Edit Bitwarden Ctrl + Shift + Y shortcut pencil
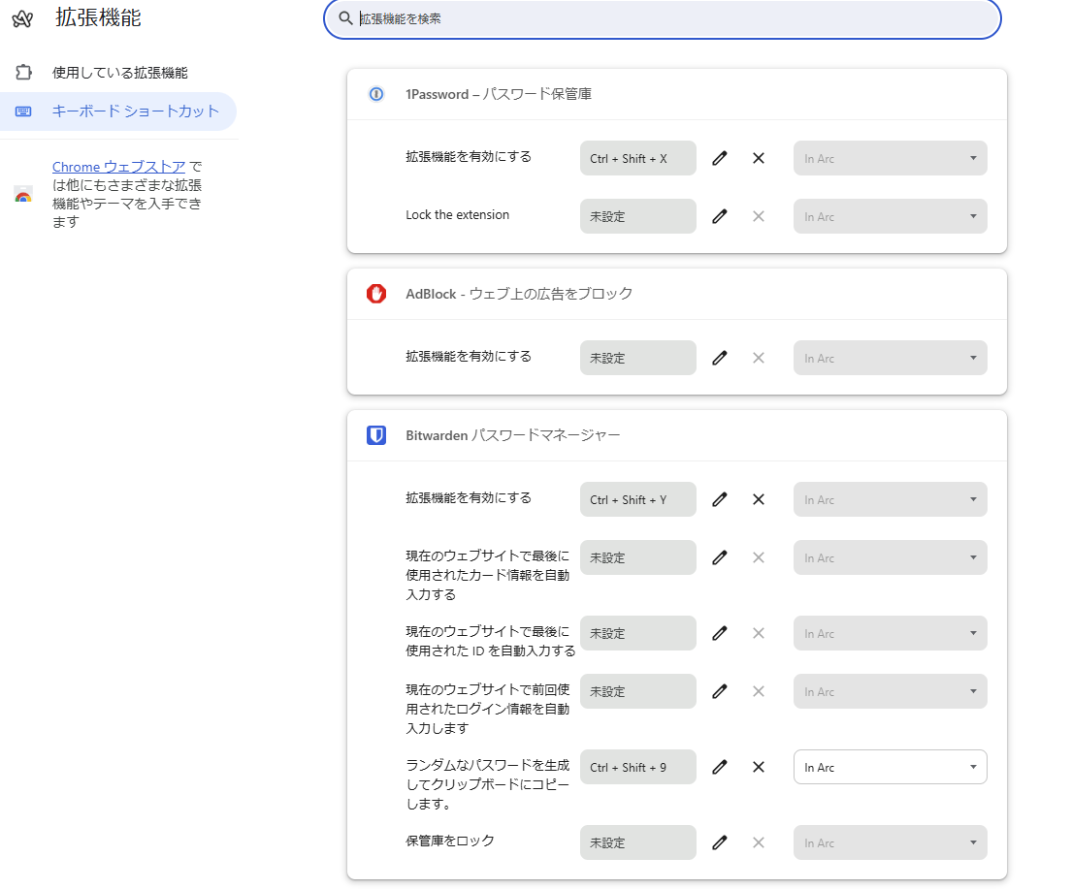This screenshot has height=889, width=1071. click(x=719, y=500)
